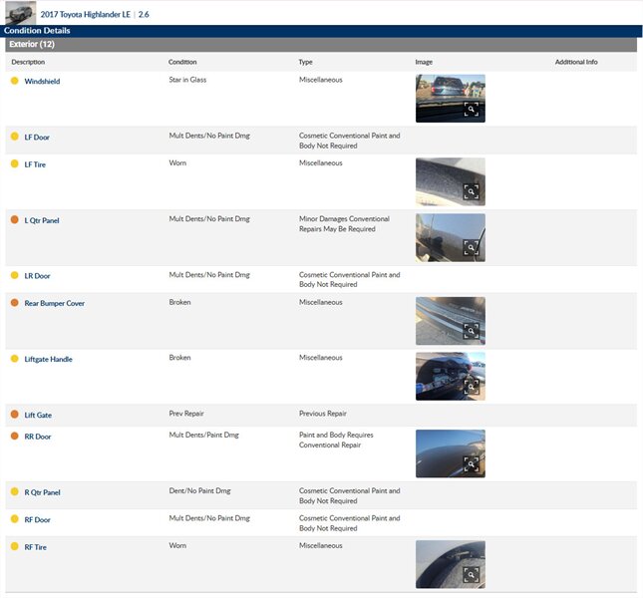
Task: Collapse the Exterior (12) section header
Action: [32, 45]
